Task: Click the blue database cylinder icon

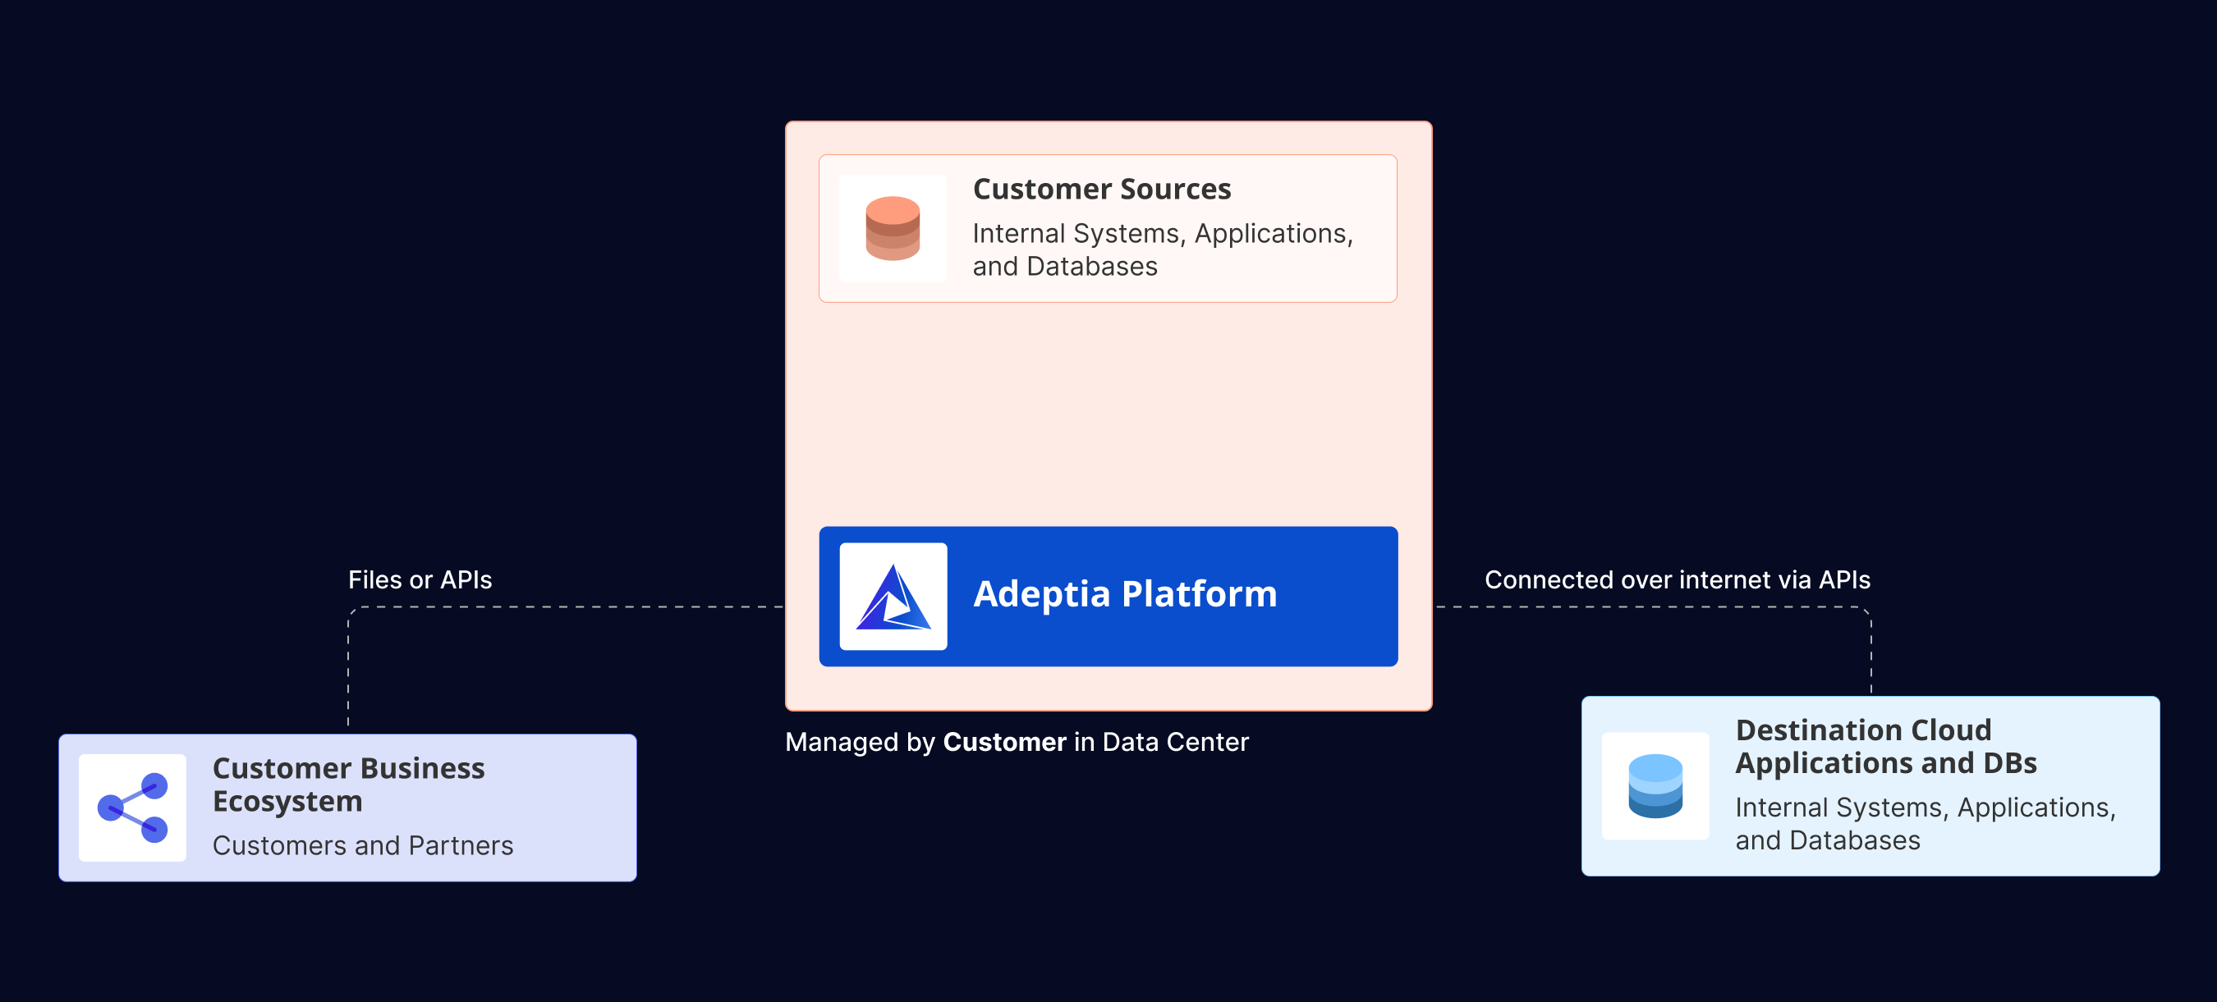Action: (x=1655, y=786)
